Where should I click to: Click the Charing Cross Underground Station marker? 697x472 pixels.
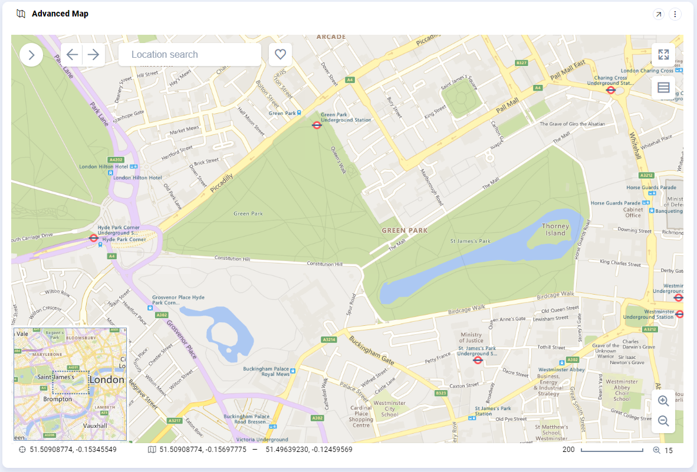click(611, 90)
